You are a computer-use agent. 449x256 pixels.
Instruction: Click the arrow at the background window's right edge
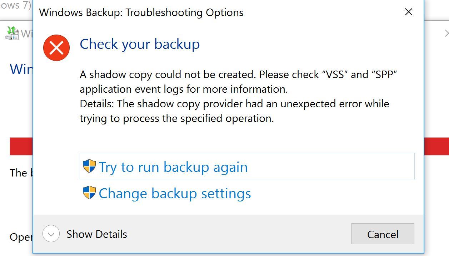point(446,34)
